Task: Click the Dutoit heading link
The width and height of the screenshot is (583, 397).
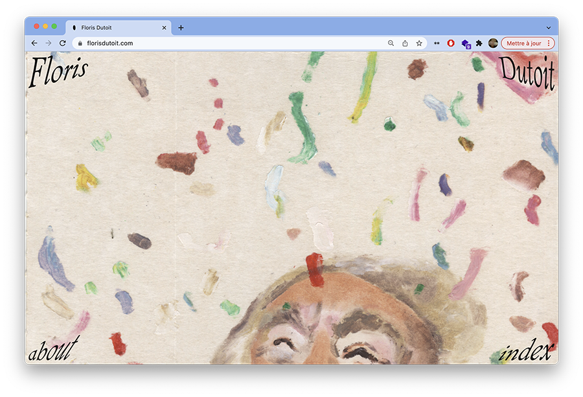Action: pos(527,73)
